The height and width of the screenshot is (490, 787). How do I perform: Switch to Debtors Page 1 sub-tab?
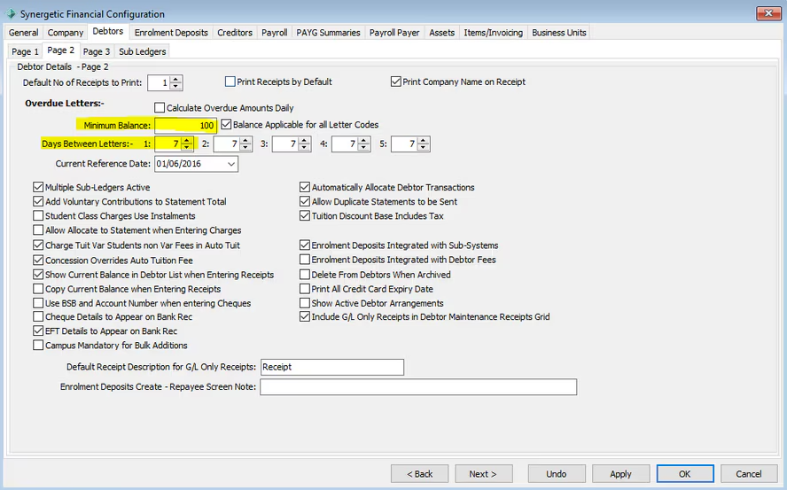point(25,51)
